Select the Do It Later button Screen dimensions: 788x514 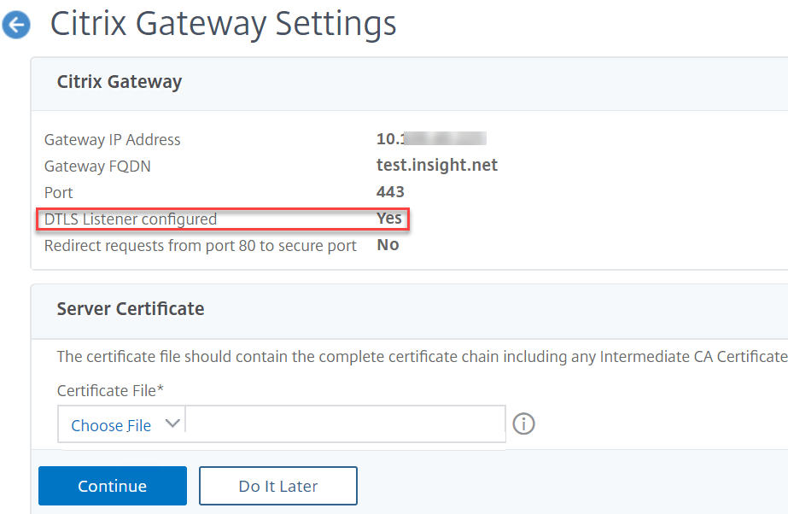277,486
